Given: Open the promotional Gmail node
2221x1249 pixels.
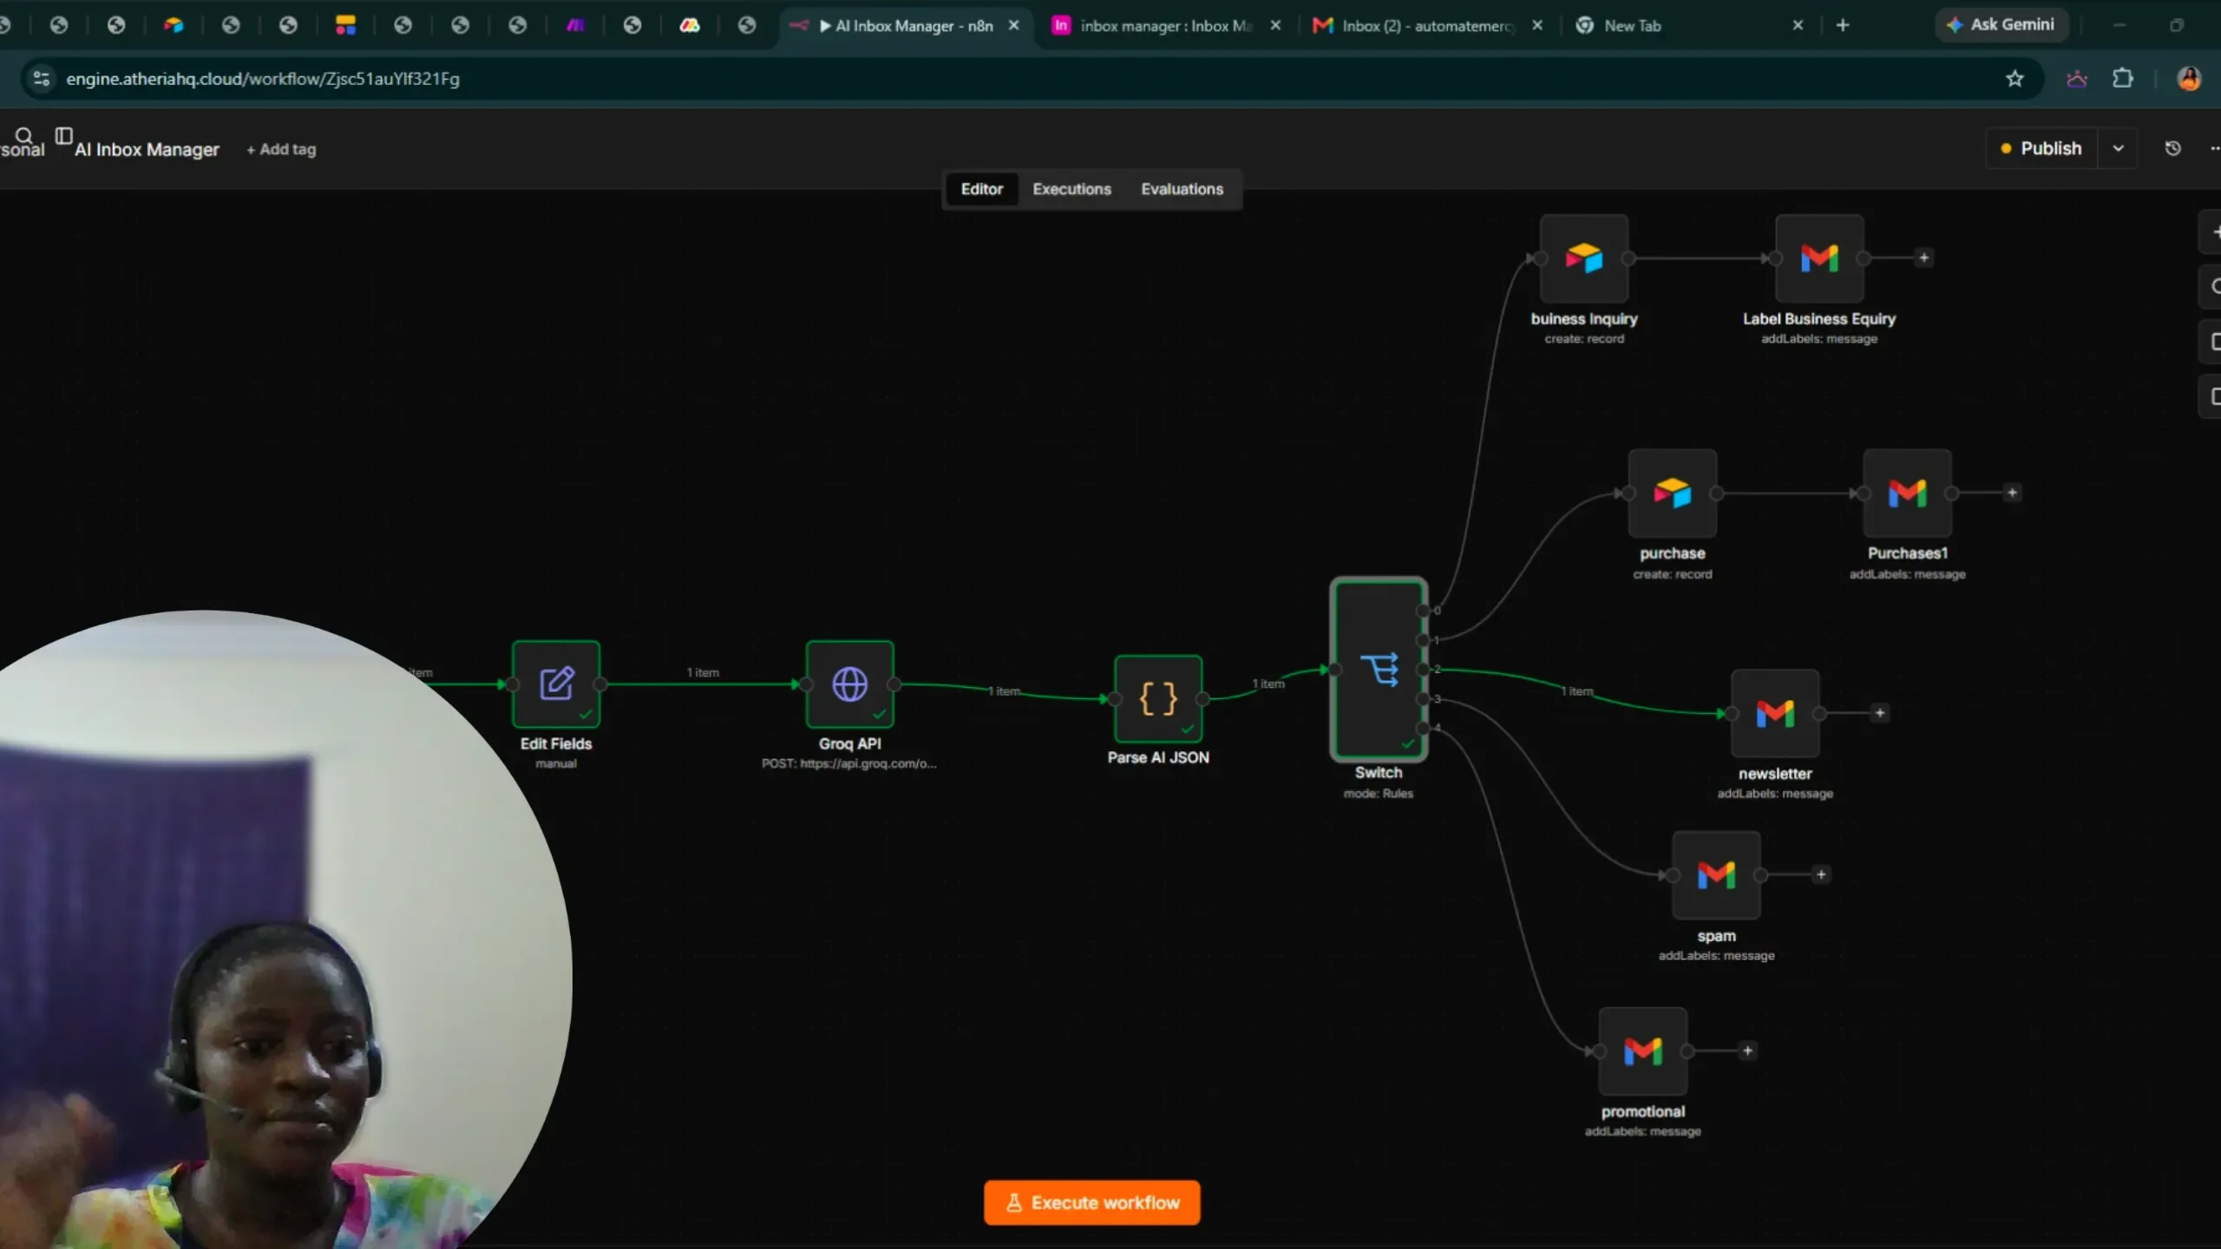Looking at the screenshot, I should pos(1642,1050).
